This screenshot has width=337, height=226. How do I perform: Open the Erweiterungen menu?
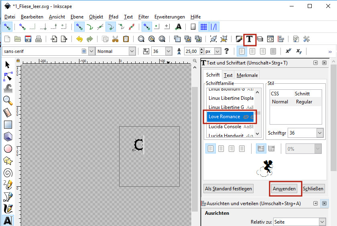[x=170, y=17]
